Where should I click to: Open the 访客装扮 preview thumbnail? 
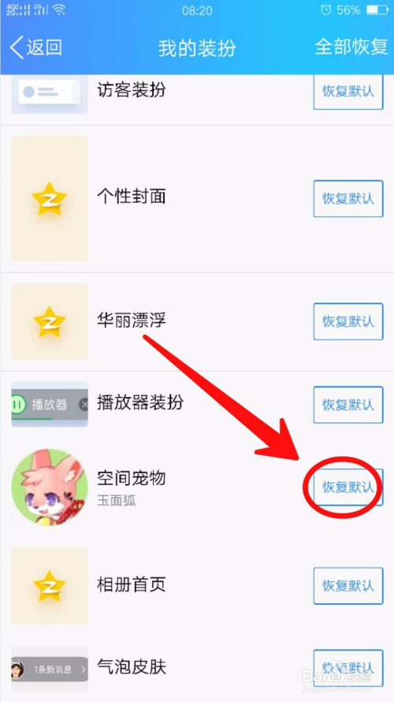tap(50, 93)
